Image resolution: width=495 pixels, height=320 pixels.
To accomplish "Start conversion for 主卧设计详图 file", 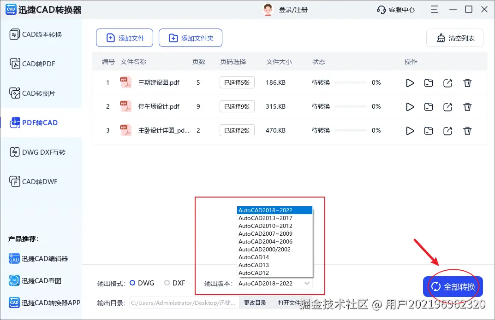I will point(410,131).
